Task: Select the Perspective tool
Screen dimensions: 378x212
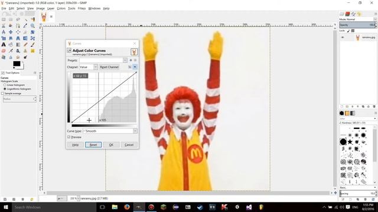Action: [x=18, y=38]
